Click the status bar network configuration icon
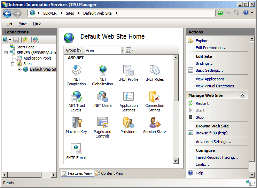Viewport: 257px width, 188px height. [249, 182]
